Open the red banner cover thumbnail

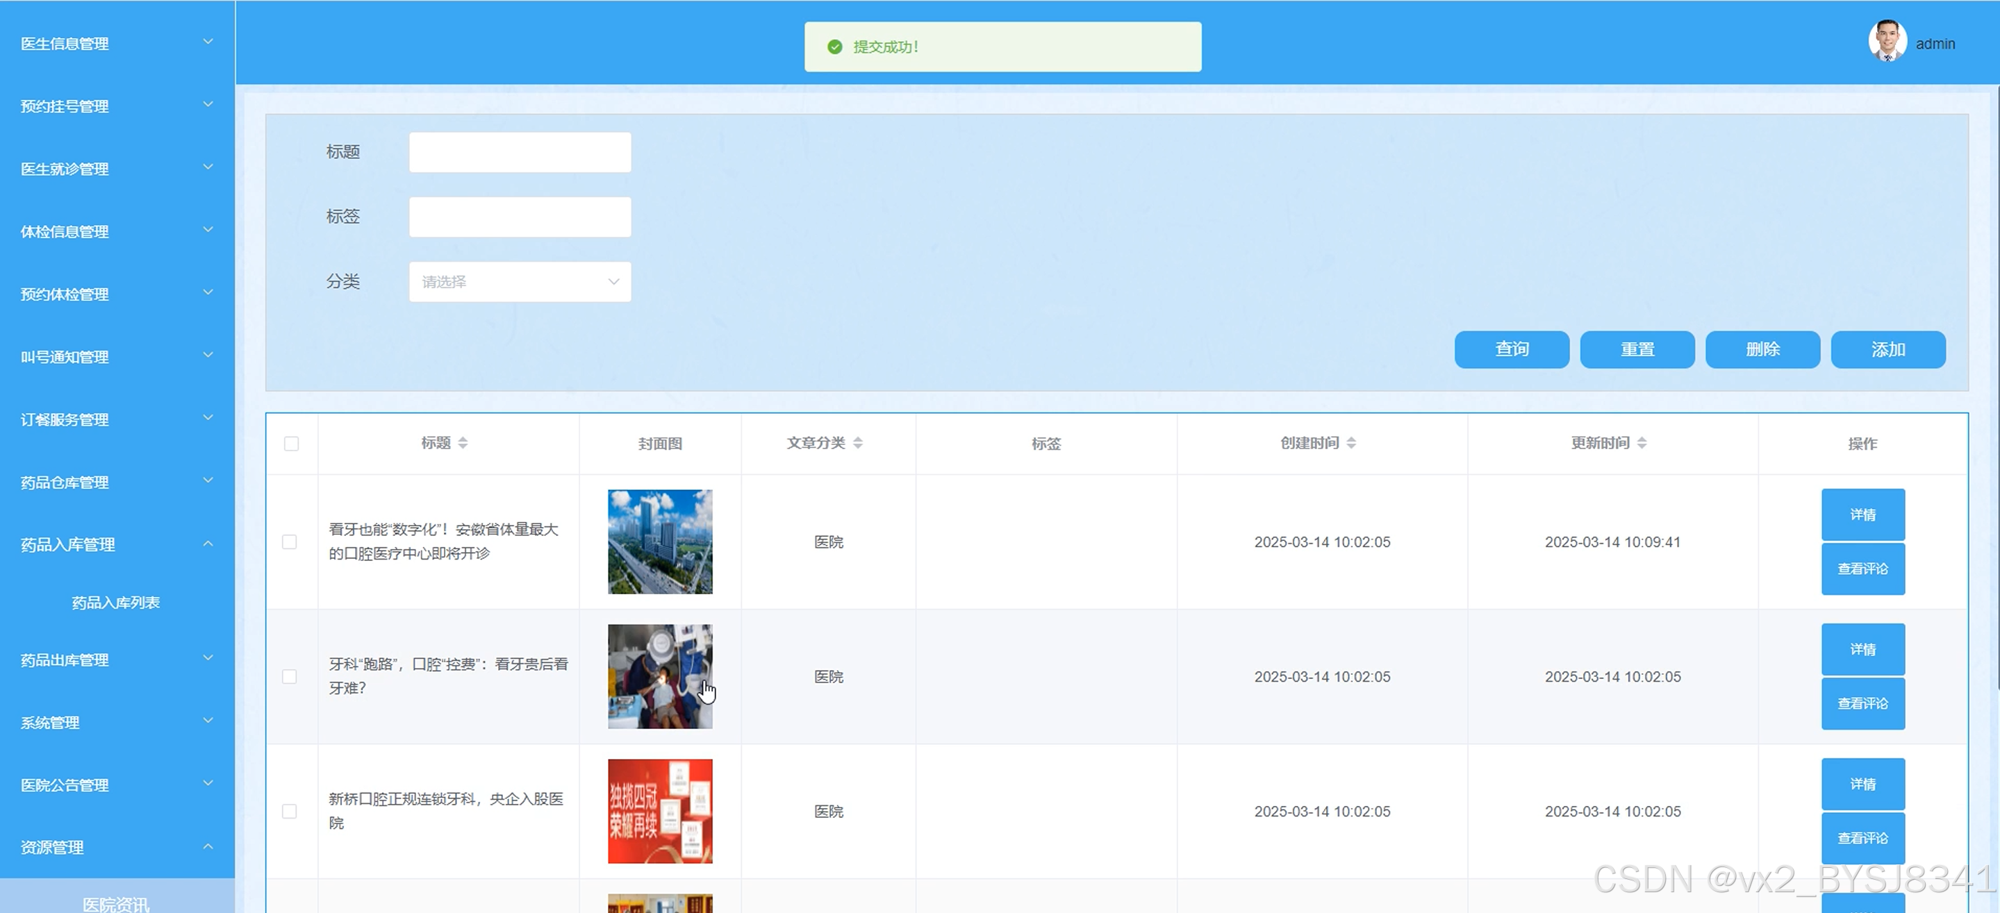pos(659,811)
